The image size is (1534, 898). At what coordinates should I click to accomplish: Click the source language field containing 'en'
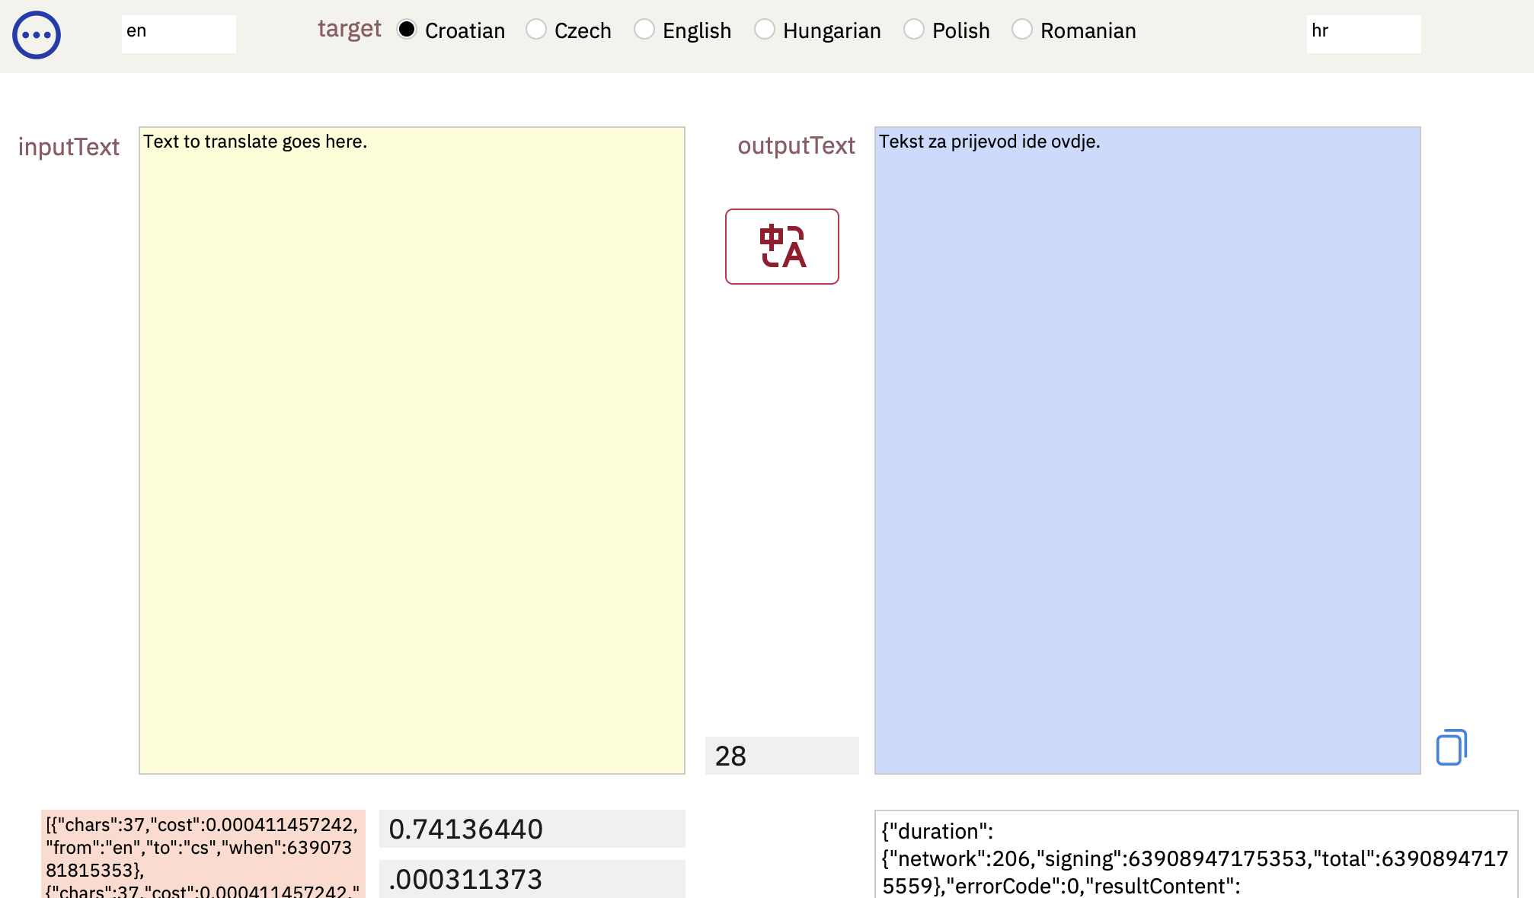tap(178, 33)
